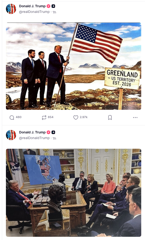The width and height of the screenshot is (145, 240).
Task: Open the Oval Office meeting image
Action: click(x=73, y=193)
